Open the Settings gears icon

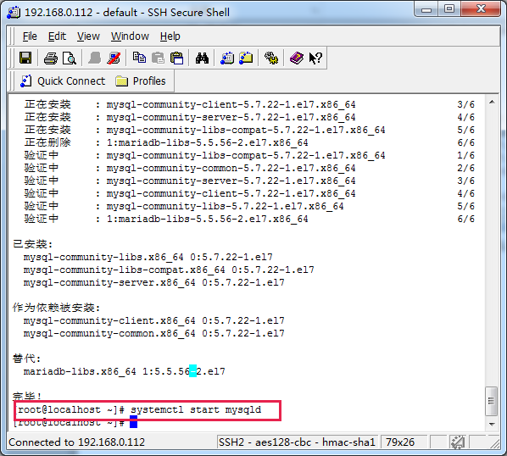pyautogui.click(x=271, y=58)
